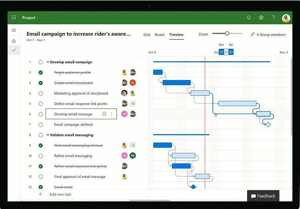
Task: Select the Target audience profile Gantt bar
Action: (x=158, y=72)
